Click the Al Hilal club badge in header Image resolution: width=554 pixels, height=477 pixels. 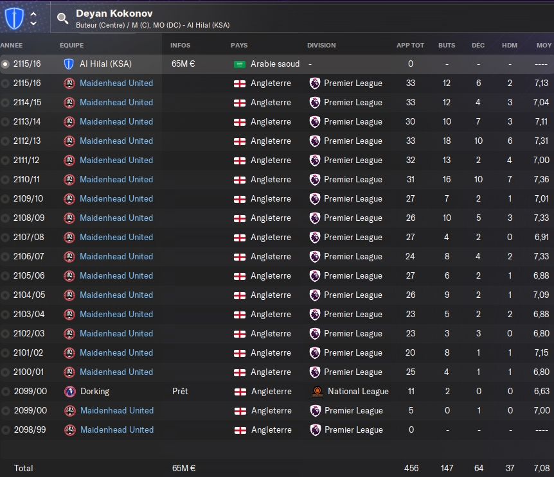pyautogui.click(x=13, y=18)
